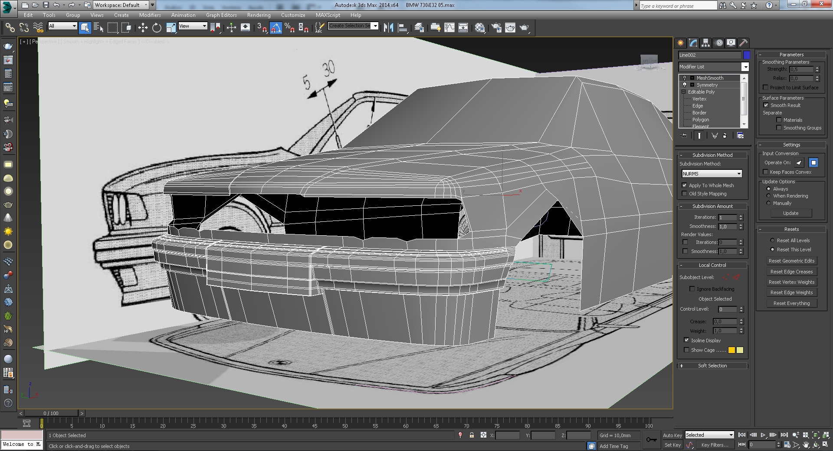Enable Old Style Mapping checkbox

pyautogui.click(x=685, y=194)
